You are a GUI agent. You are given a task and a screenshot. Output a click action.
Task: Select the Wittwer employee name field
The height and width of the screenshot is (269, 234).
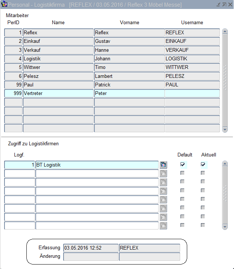(58, 67)
